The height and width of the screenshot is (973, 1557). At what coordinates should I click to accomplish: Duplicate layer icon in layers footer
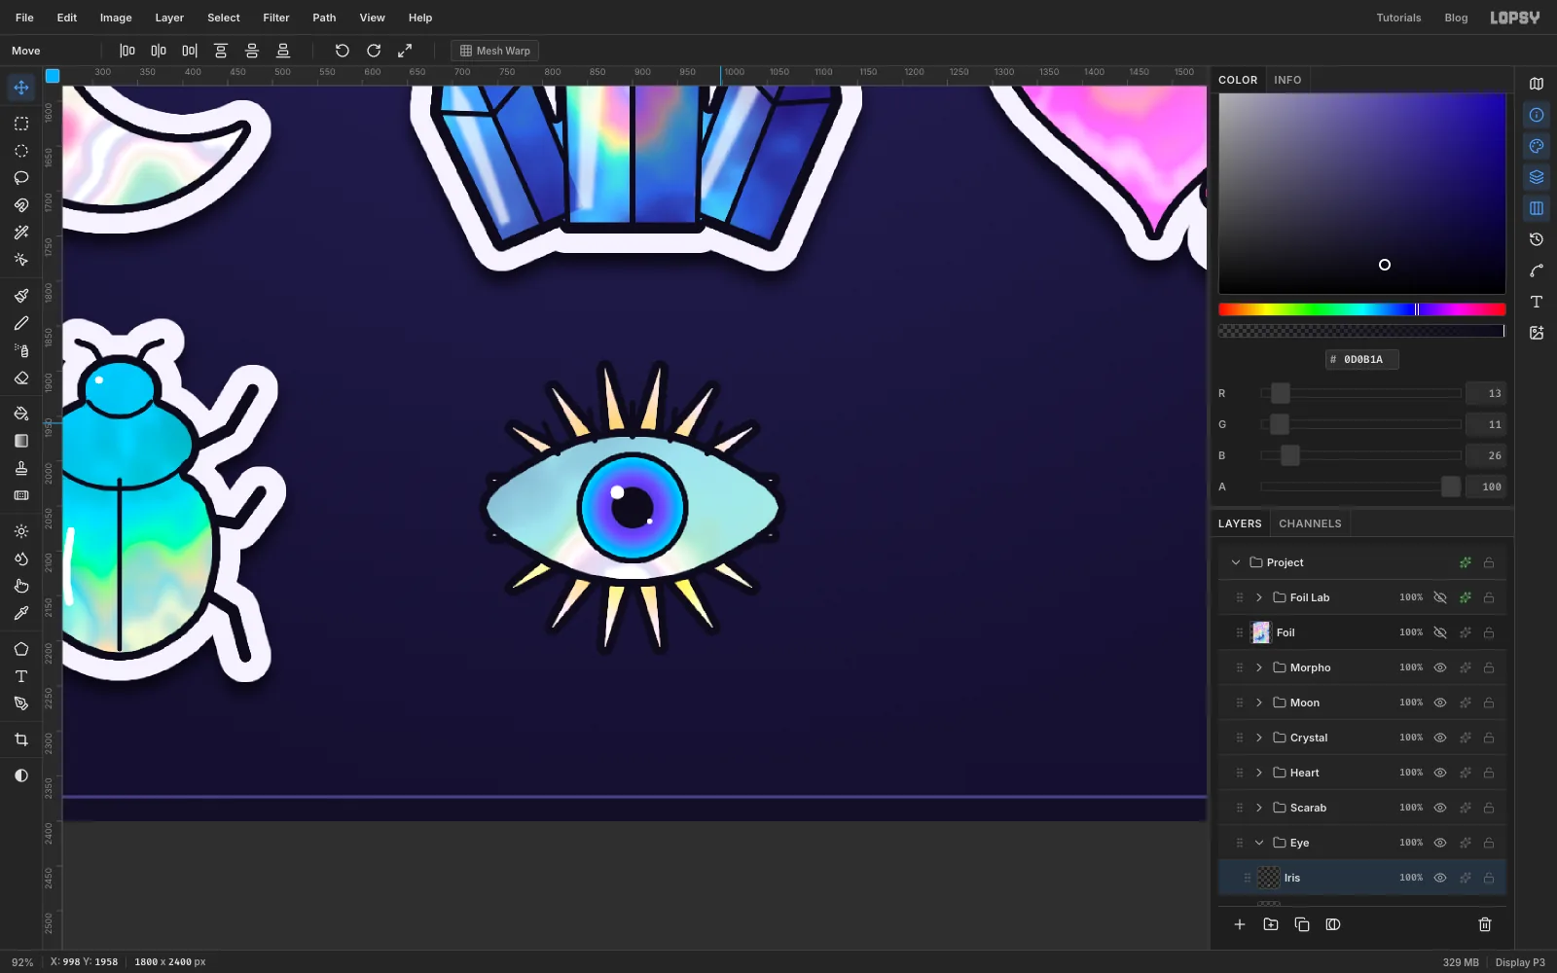1302,924
